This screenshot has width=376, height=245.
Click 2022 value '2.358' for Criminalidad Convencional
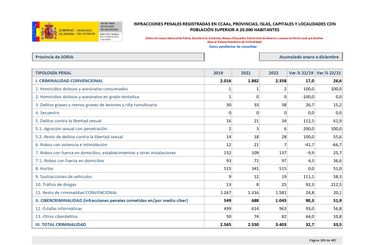pyautogui.click(x=281, y=81)
